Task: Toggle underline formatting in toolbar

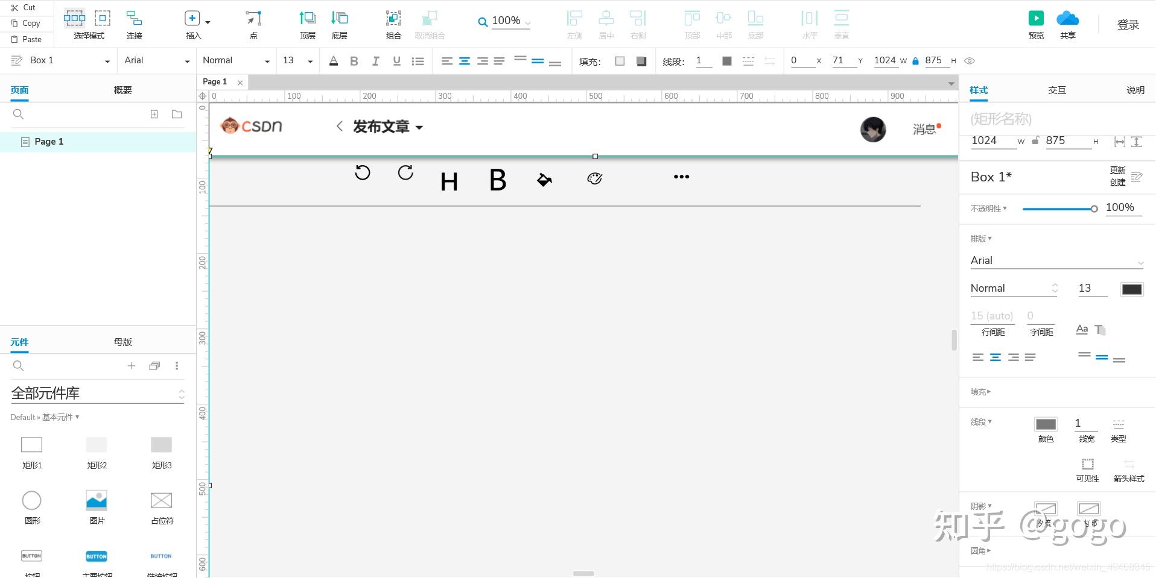Action: point(396,61)
